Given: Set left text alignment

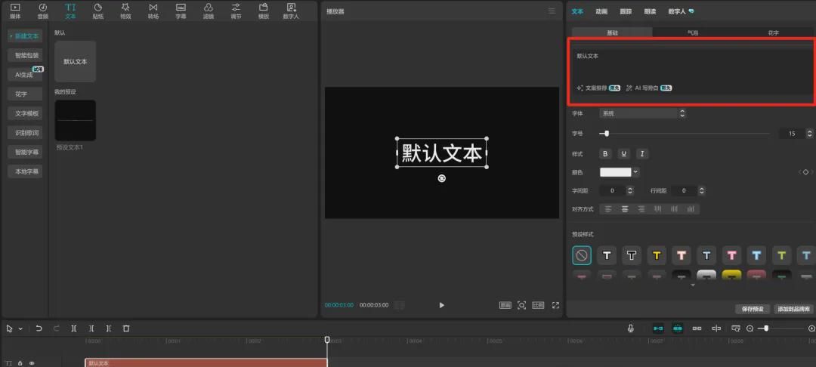Looking at the screenshot, I should pyautogui.click(x=607, y=209).
